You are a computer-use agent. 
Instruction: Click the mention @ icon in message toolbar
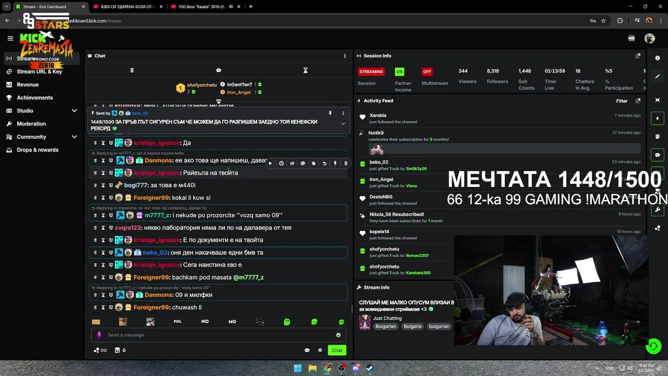303,163
